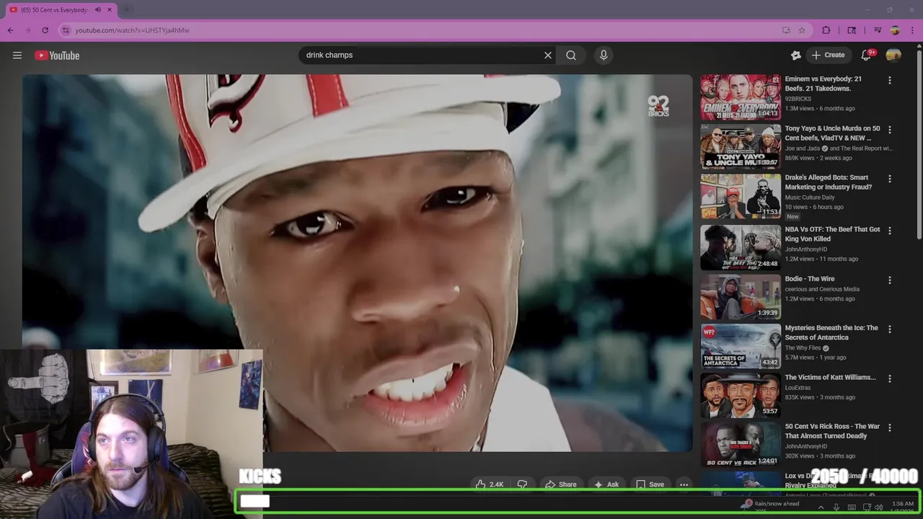Click the Share button
923x519 pixels.
pyautogui.click(x=560, y=484)
